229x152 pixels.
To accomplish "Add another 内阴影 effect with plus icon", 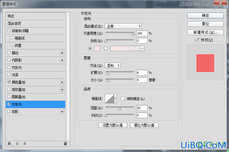I will 62,60.
